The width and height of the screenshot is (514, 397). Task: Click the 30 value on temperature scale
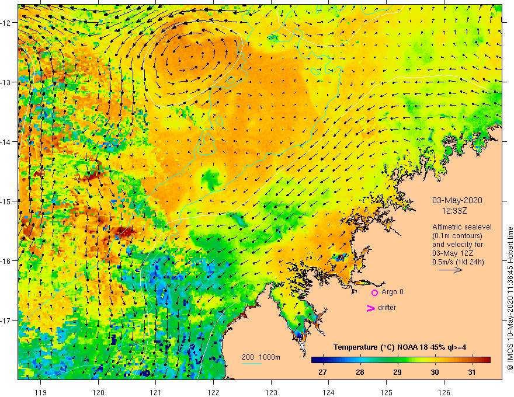[x=435, y=372]
